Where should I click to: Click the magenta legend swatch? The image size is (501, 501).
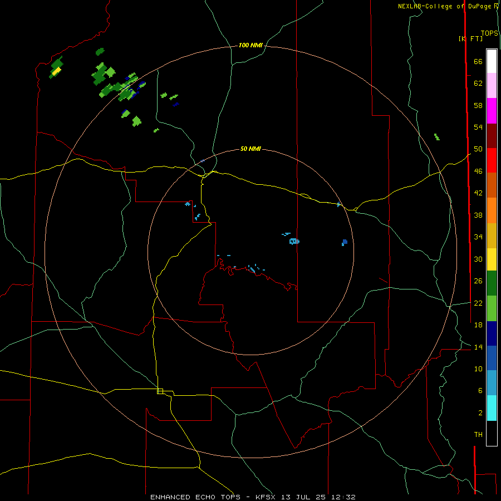pyautogui.click(x=492, y=111)
